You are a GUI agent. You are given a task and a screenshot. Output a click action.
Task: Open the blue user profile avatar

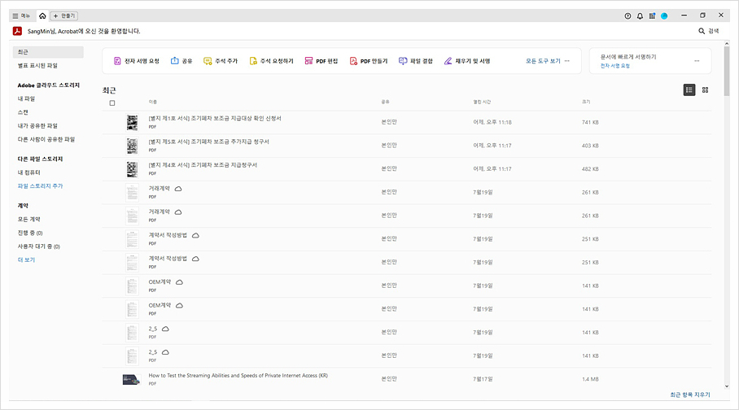click(665, 16)
